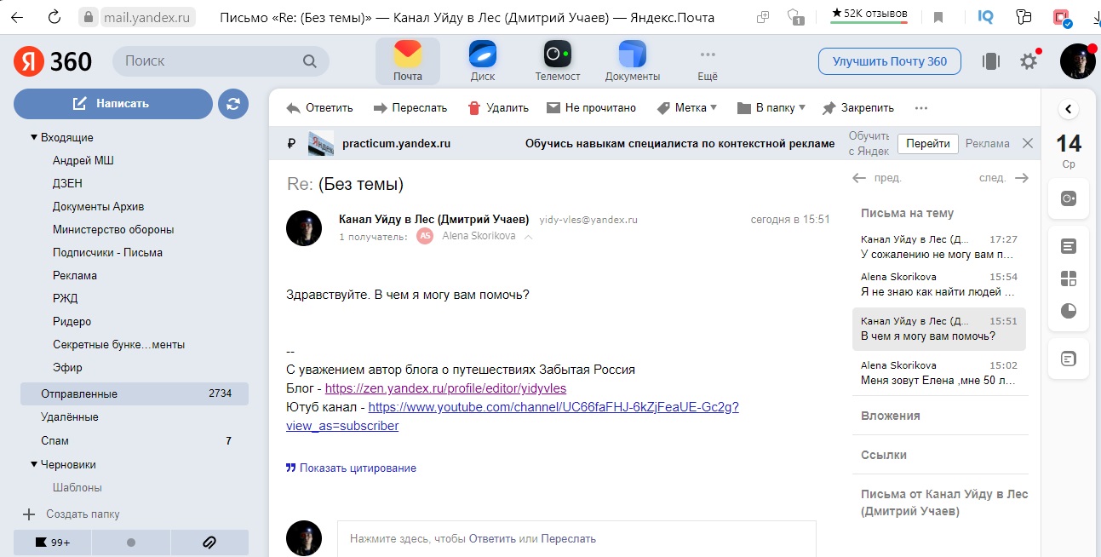Viewport: 1101px width, 557px height.
Task: Click the quick reply text box
Action: [x=576, y=538]
